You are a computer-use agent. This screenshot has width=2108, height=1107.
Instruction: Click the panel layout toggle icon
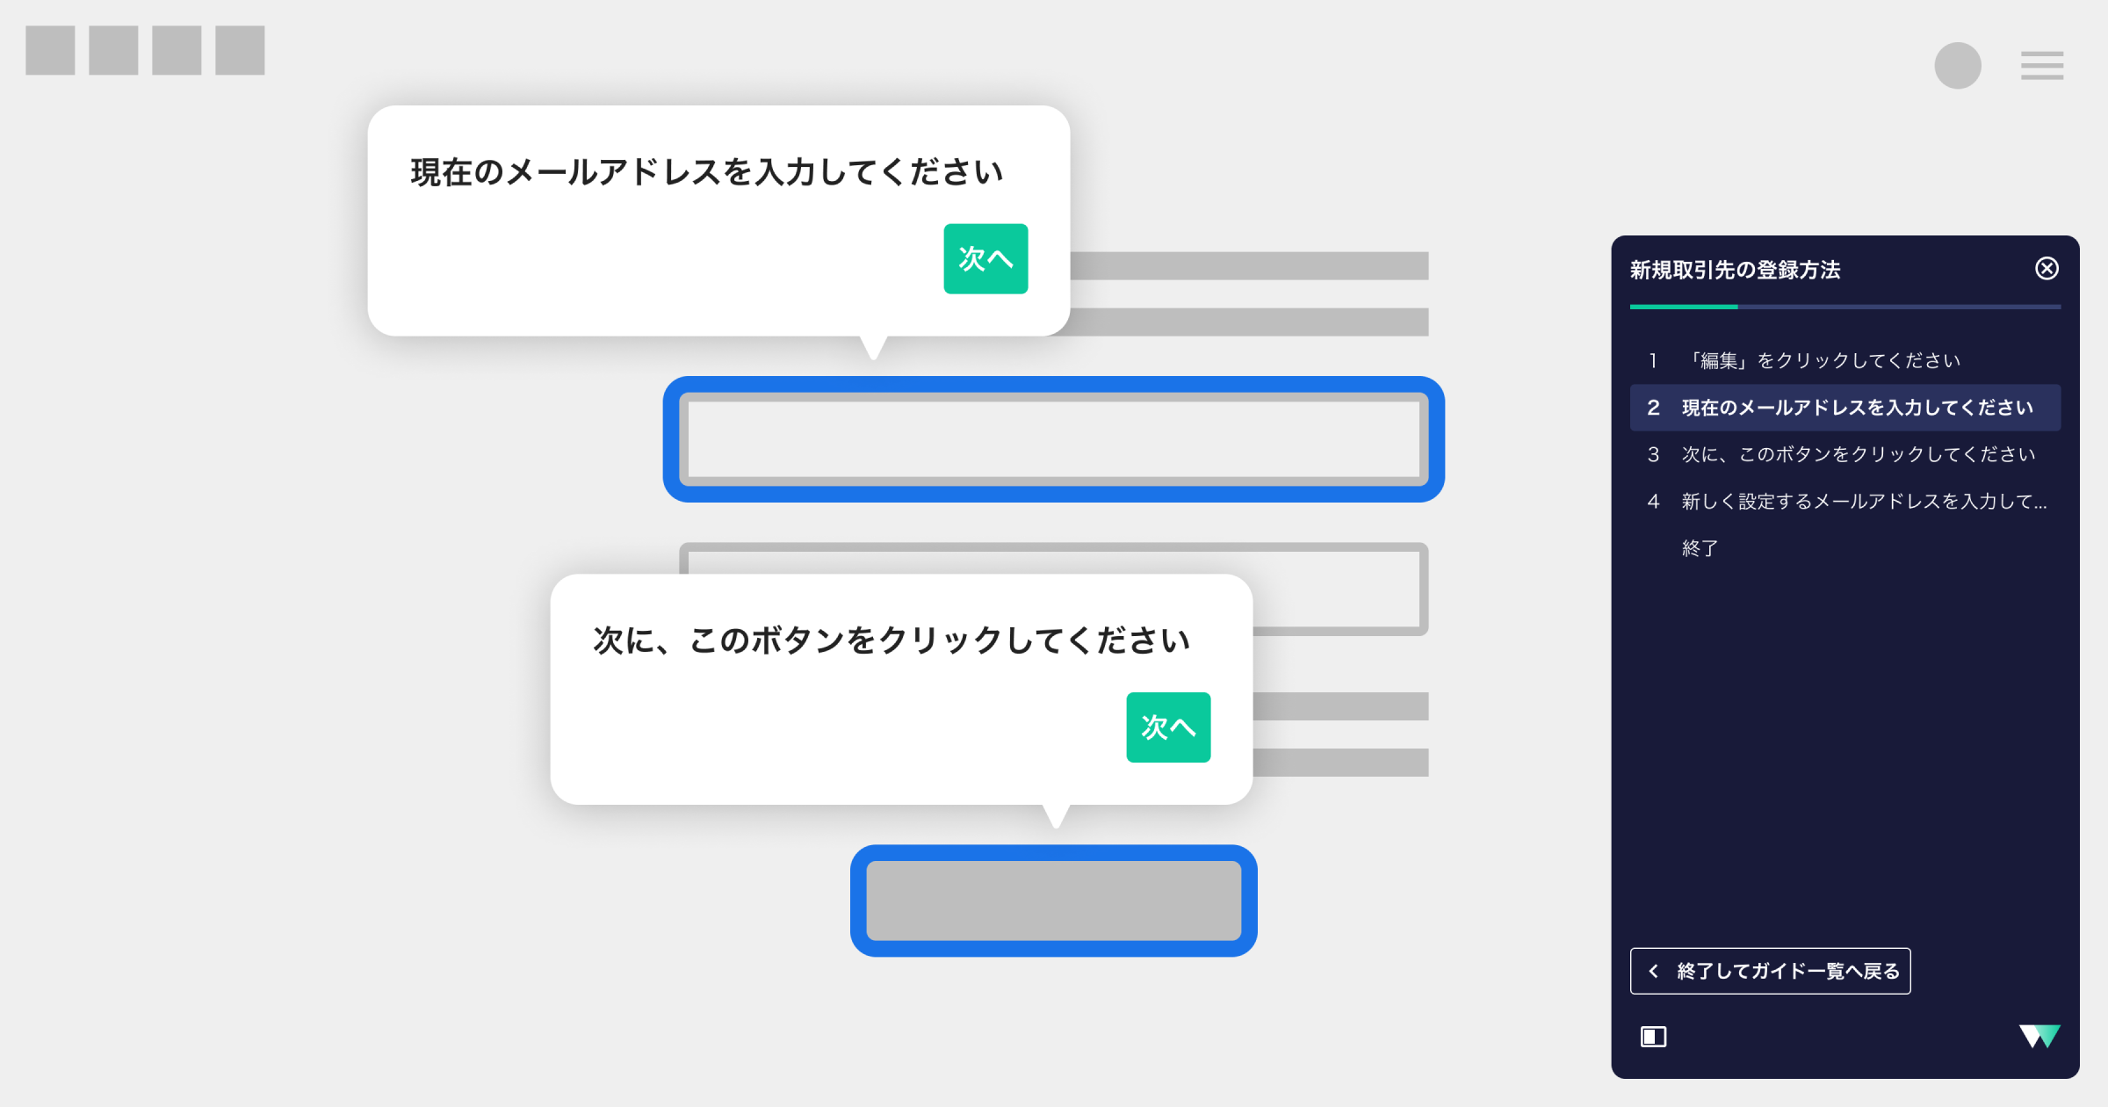[x=1653, y=1038]
